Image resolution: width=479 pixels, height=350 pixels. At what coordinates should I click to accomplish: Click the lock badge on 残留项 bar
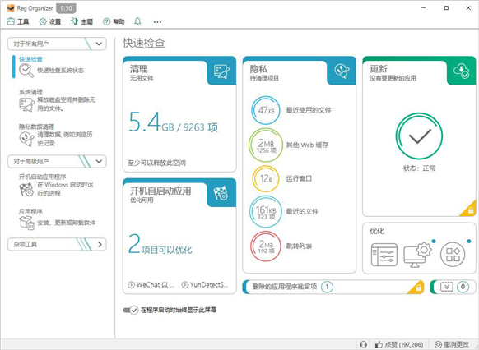419,288
